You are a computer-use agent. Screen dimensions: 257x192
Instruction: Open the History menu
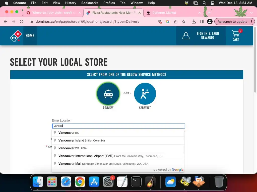[71, 3]
